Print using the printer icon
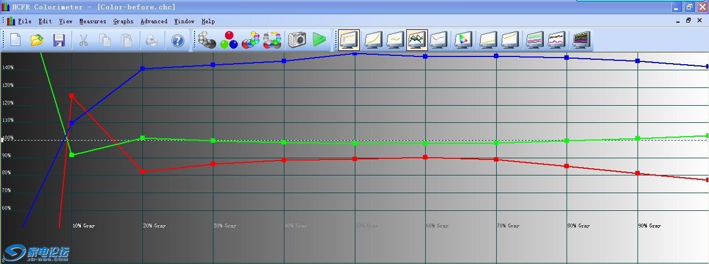This screenshot has width=709, height=264. (151, 40)
